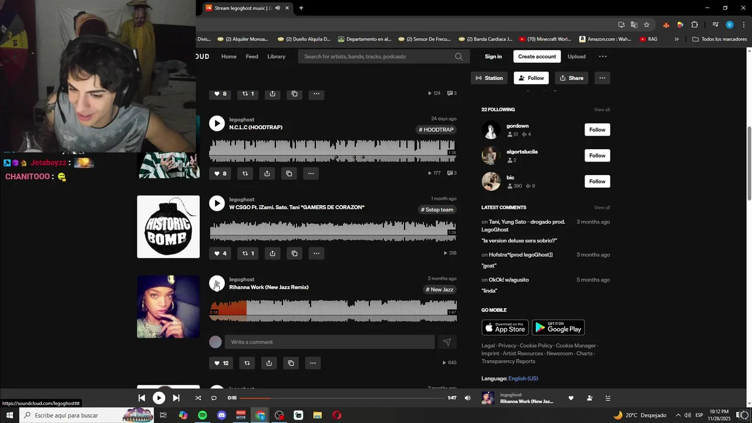The height and width of the screenshot is (423, 752).
Task: Open the HOODTRAP tag
Action: (x=436, y=130)
